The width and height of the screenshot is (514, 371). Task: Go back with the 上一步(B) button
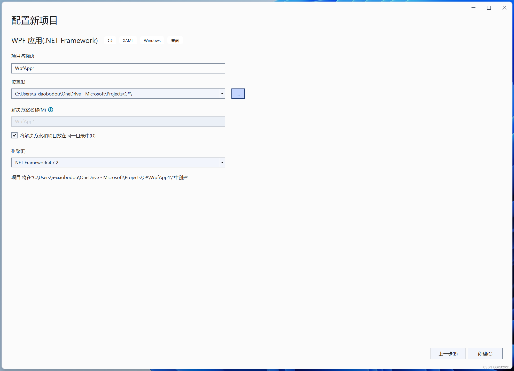[448, 353]
